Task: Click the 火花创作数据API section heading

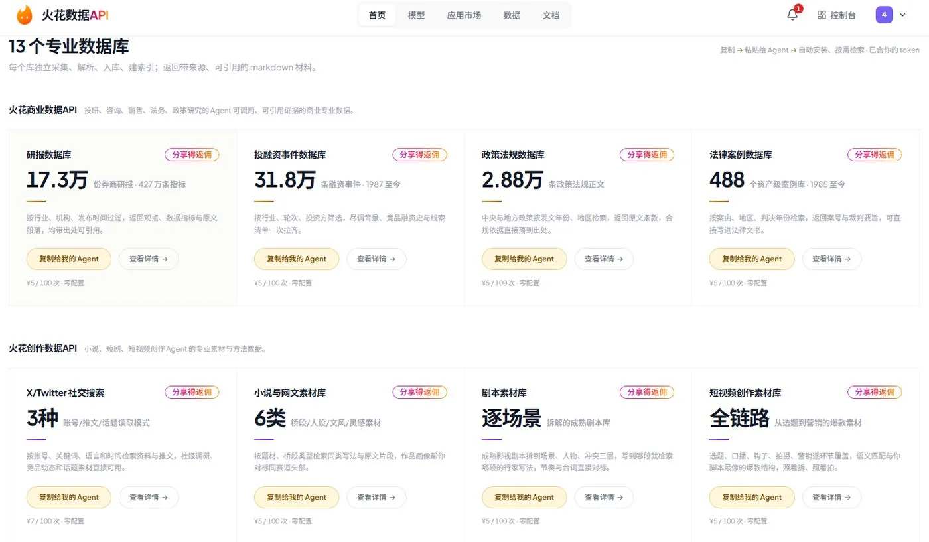Action: (x=43, y=348)
